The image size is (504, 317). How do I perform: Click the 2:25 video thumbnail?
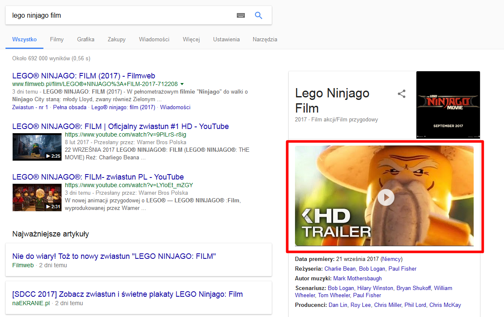pos(37,147)
